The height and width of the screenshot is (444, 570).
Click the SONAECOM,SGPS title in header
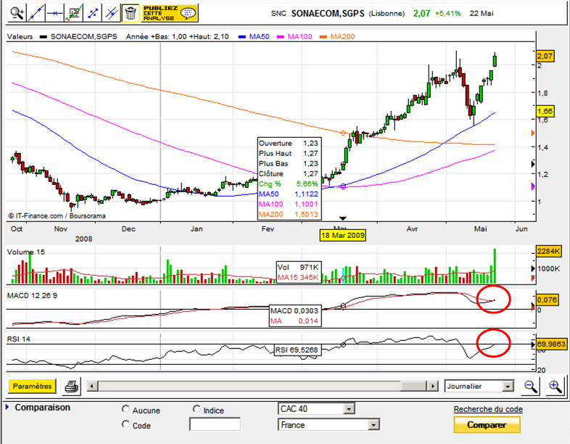coord(328,14)
